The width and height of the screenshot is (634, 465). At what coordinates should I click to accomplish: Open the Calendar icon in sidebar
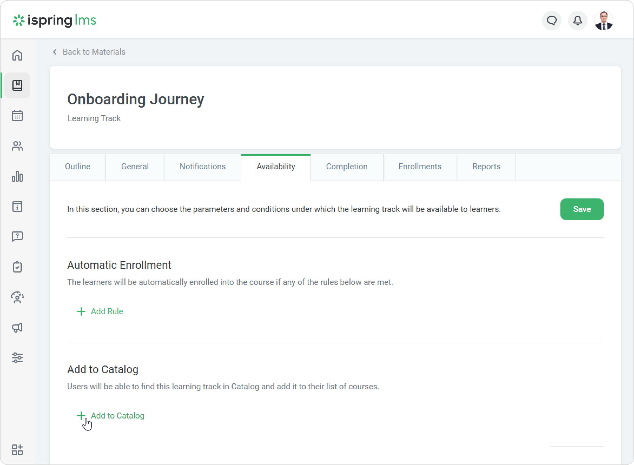(x=17, y=115)
